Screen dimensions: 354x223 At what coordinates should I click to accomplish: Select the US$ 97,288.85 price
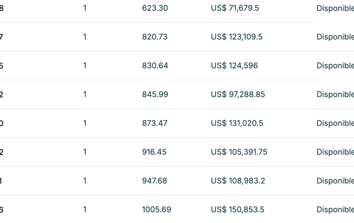(x=238, y=94)
